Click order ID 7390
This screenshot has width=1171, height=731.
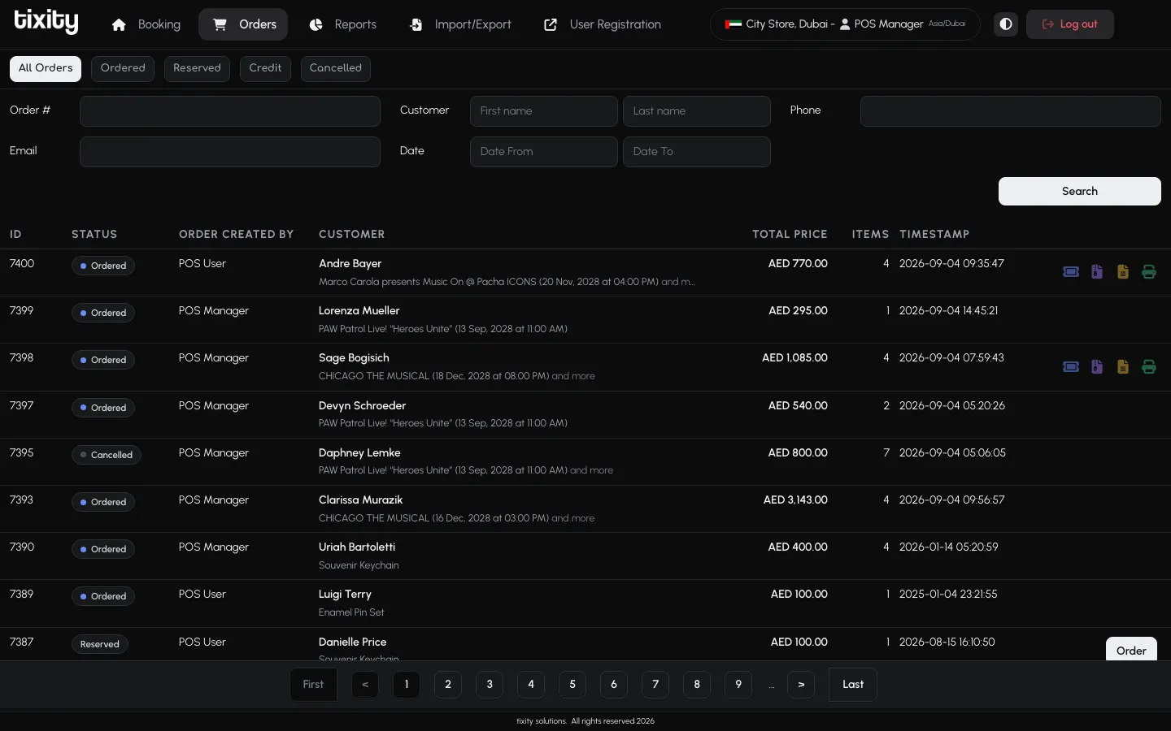[x=22, y=547]
